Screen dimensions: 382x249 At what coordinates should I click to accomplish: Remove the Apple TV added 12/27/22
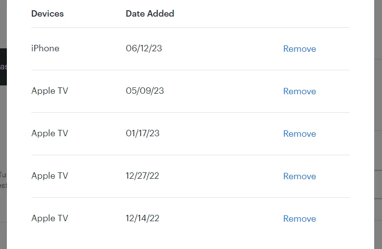[299, 176]
